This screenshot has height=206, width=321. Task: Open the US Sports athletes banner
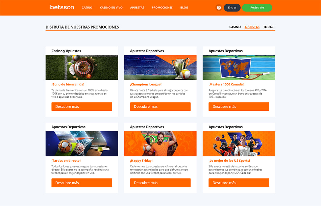(x=239, y=144)
